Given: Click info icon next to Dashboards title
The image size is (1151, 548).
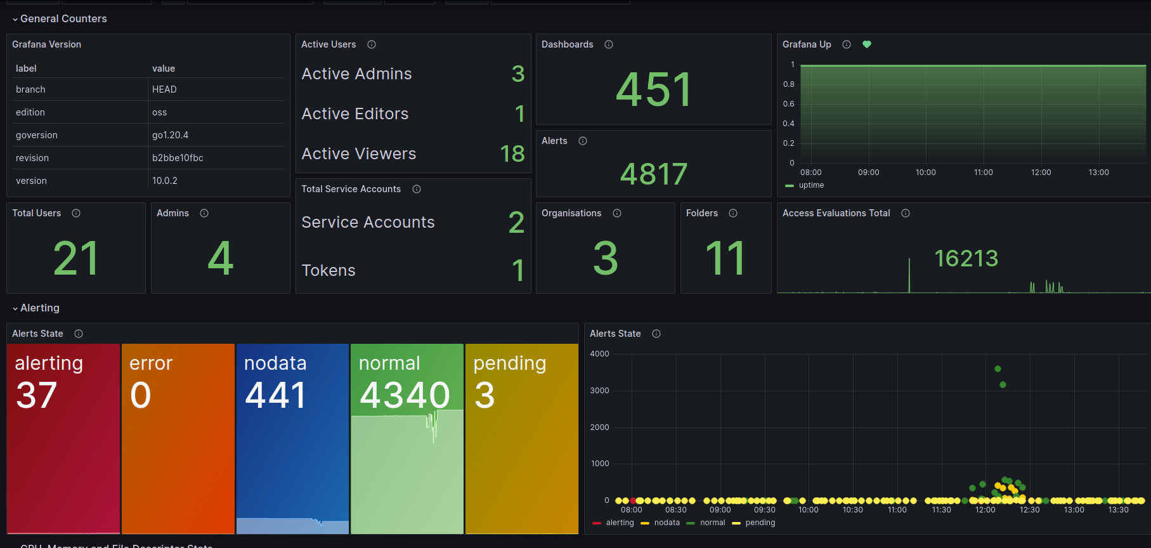Looking at the screenshot, I should click(609, 44).
